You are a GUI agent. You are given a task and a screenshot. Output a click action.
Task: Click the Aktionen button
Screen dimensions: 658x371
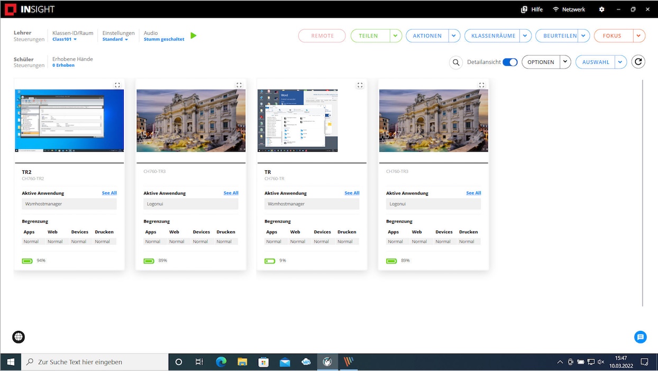(427, 36)
